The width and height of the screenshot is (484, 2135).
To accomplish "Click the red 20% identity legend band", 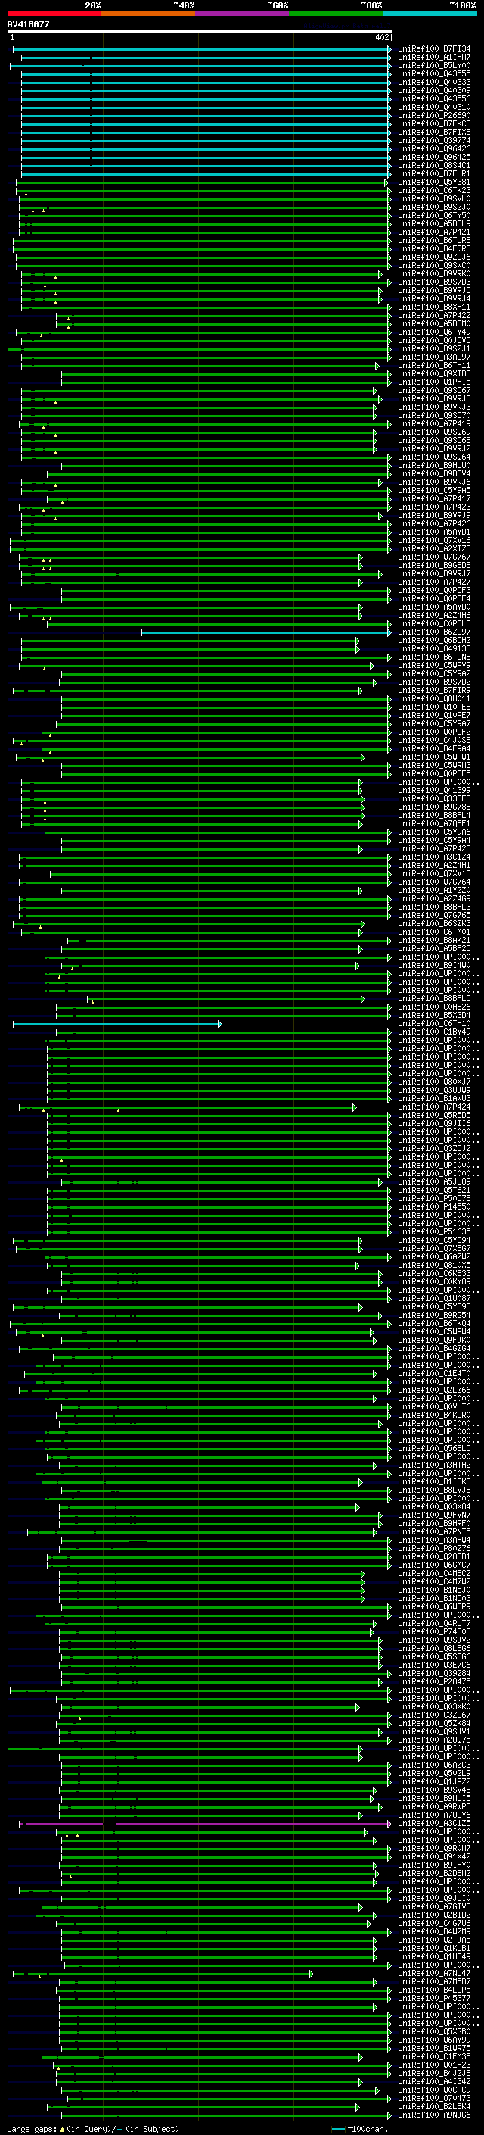I will coord(54,14).
